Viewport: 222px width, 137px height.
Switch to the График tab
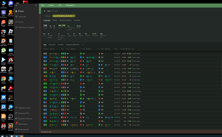tap(55, 20)
